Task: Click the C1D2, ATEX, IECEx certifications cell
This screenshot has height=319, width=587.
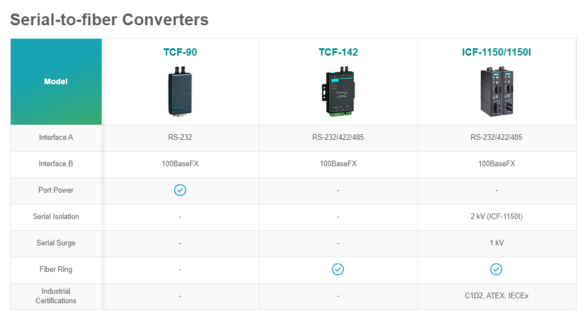Action: tap(497, 296)
